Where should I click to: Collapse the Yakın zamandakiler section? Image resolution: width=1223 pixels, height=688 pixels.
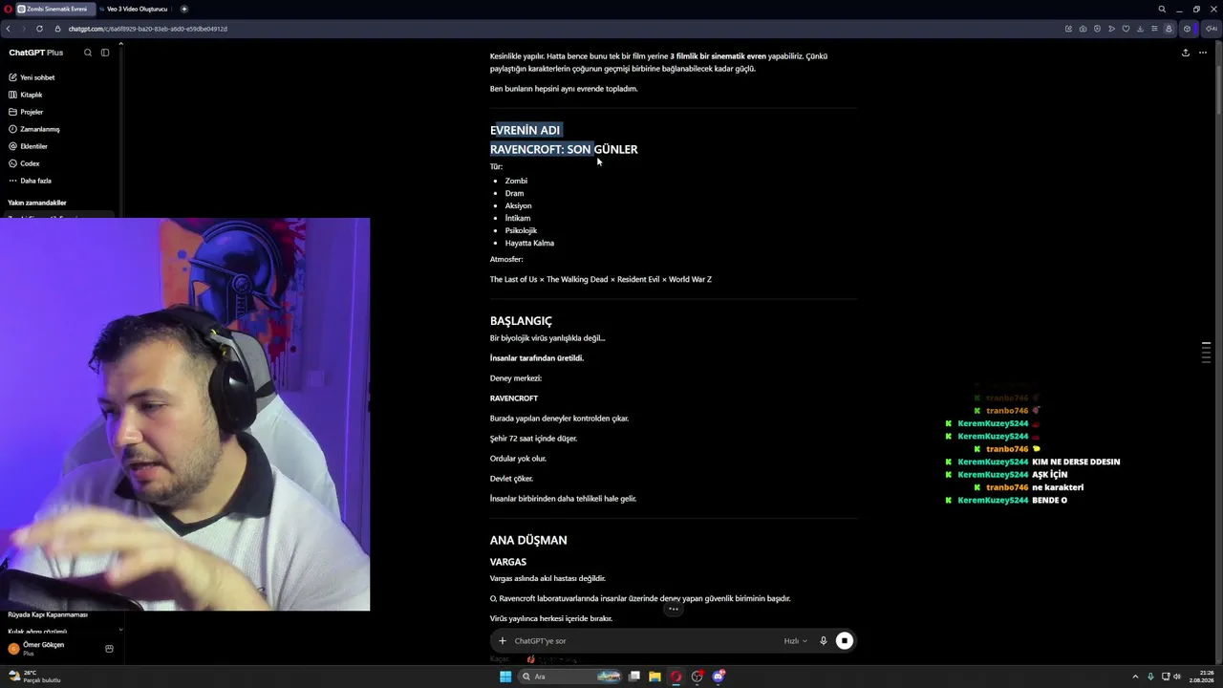click(x=37, y=203)
